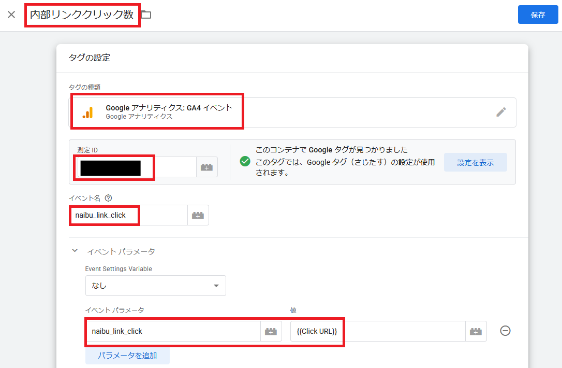This screenshot has height=368, width=562.
Task: Open the variable picker beside イベント名
Action: coord(198,215)
